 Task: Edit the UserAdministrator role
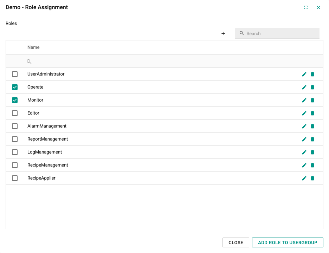pyautogui.click(x=304, y=74)
